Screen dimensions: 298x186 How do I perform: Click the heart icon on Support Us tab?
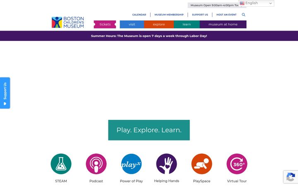click(x=5, y=104)
